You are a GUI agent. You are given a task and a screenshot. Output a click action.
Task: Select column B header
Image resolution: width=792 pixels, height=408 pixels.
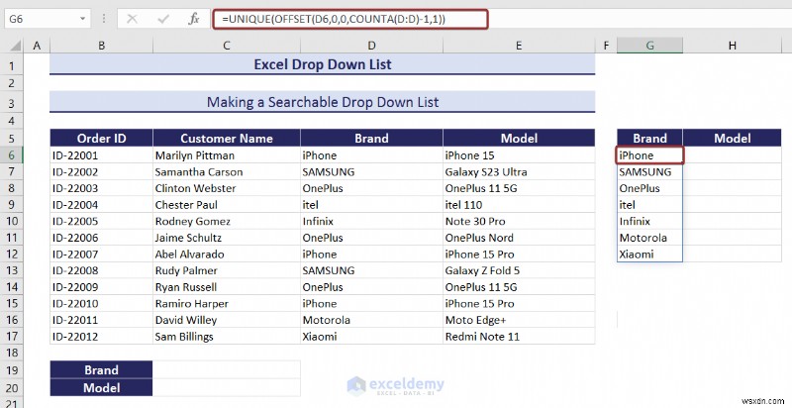(102, 46)
